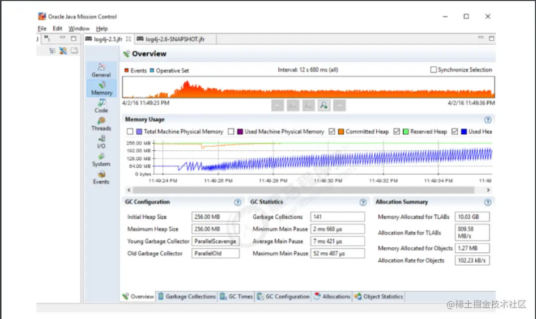Click the second range navigation button

click(x=293, y=106)
